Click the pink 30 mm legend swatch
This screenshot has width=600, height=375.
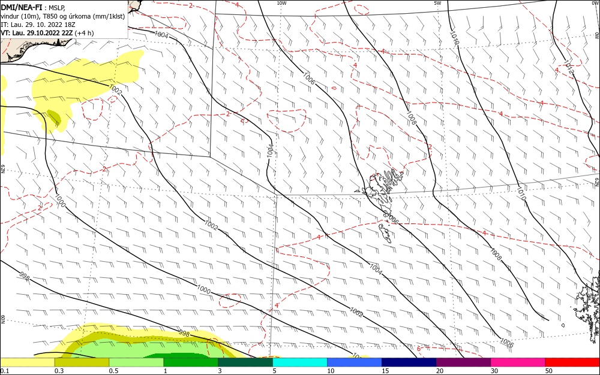point(518,362)
